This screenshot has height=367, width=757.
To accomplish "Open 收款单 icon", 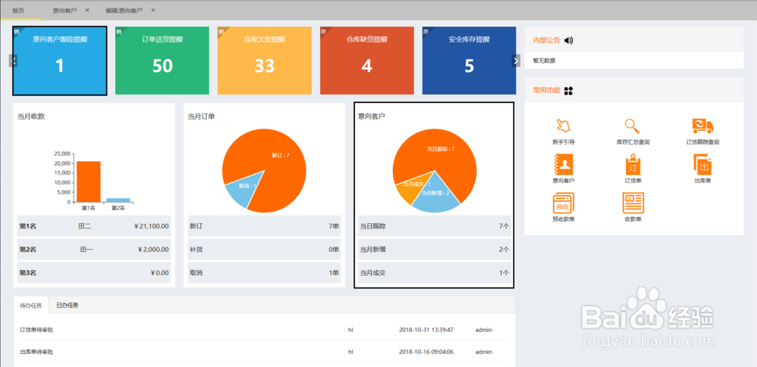I will click(x=632, y=203).
